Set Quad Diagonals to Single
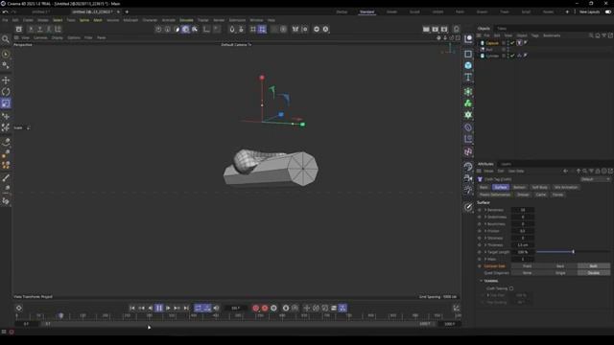 [x=560, y=273]
